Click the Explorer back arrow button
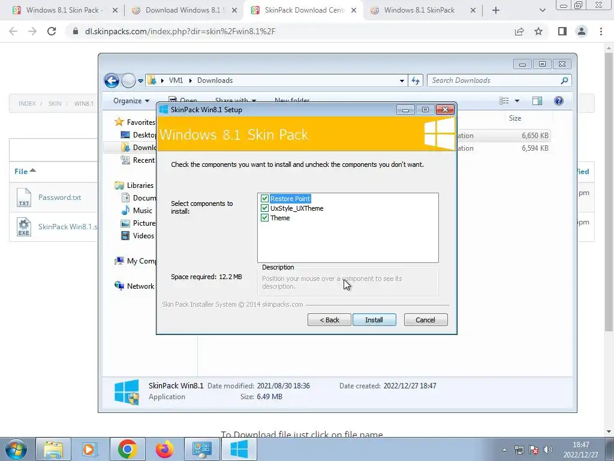The image size is (614, 461). click(112, 81)
